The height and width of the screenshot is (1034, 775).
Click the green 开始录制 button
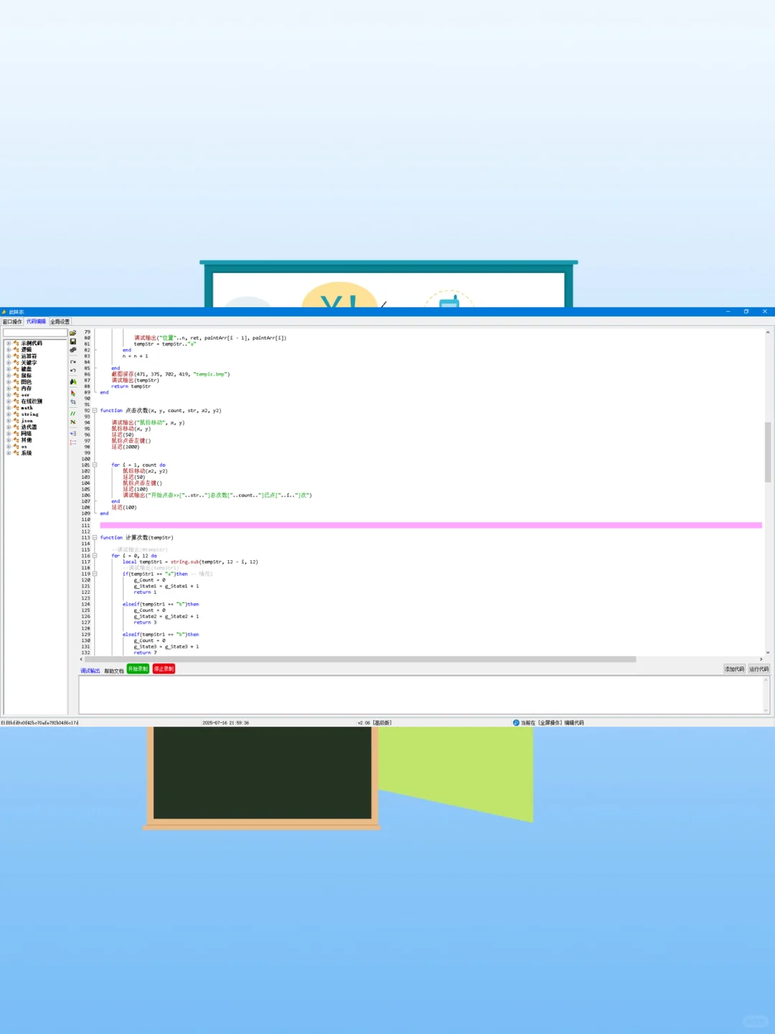138,669
